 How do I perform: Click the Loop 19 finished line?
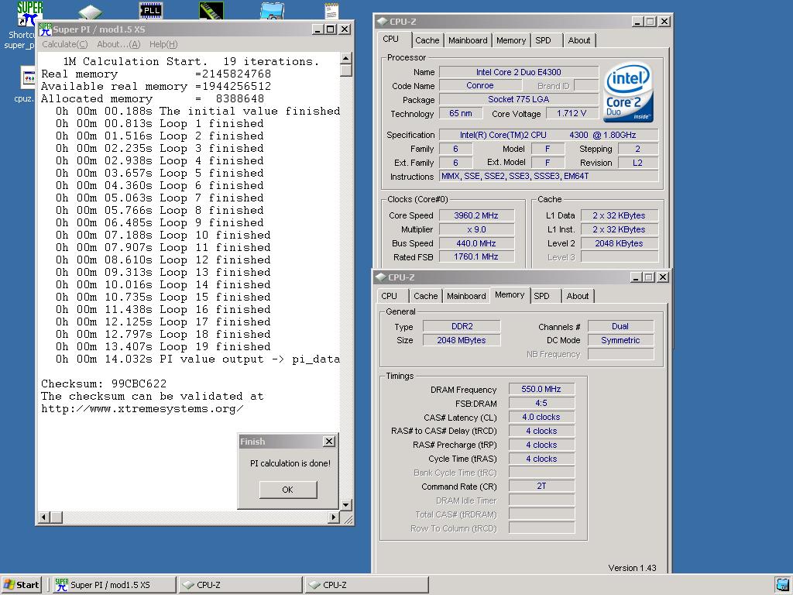163,347
